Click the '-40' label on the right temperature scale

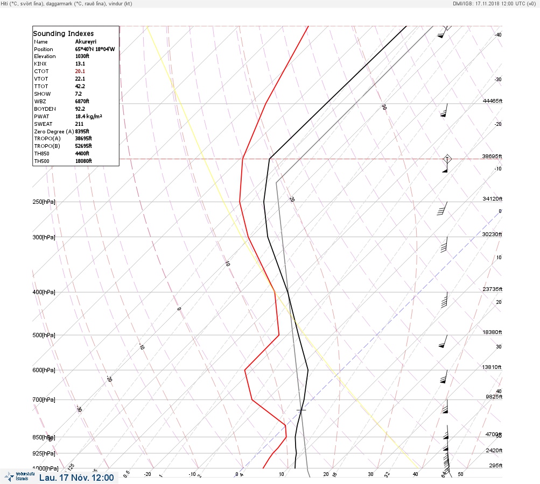tap(498, 35)
